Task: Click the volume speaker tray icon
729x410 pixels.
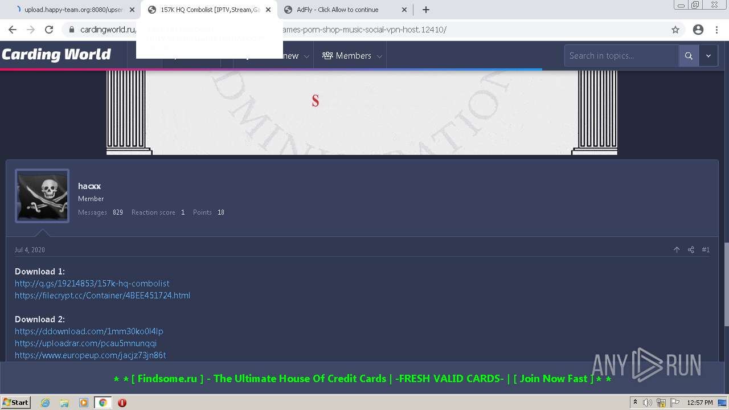Action: click(x=648, y=403)
